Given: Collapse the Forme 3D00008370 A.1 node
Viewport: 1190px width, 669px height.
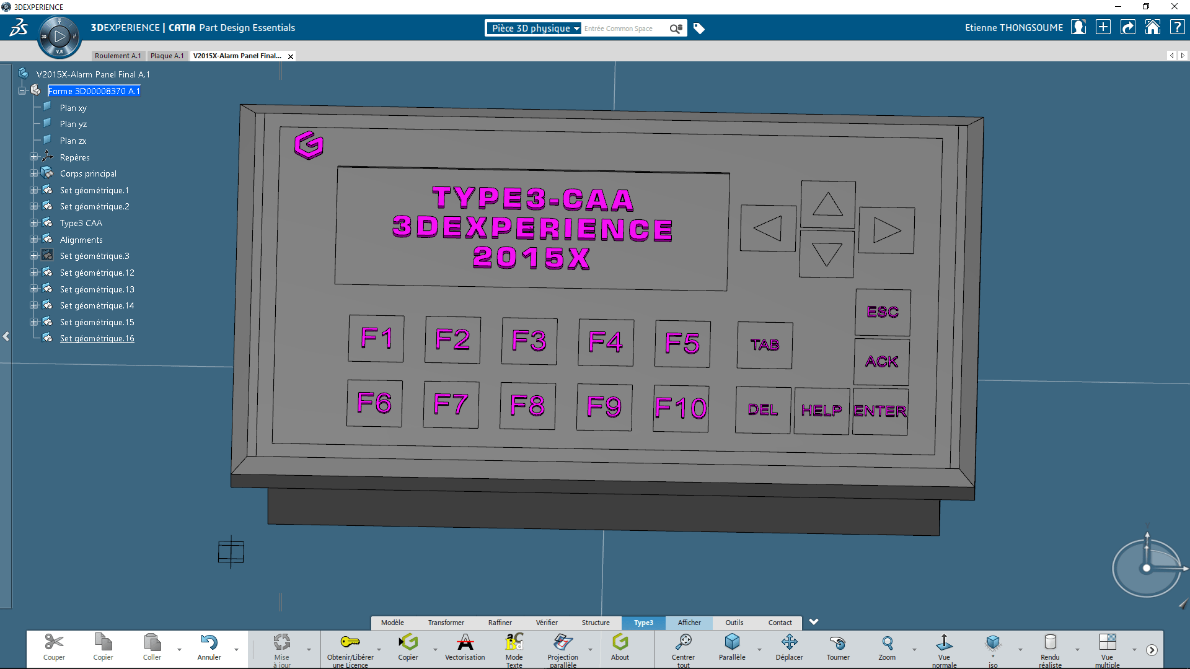Looking at the screenshot, I should 22,91.
